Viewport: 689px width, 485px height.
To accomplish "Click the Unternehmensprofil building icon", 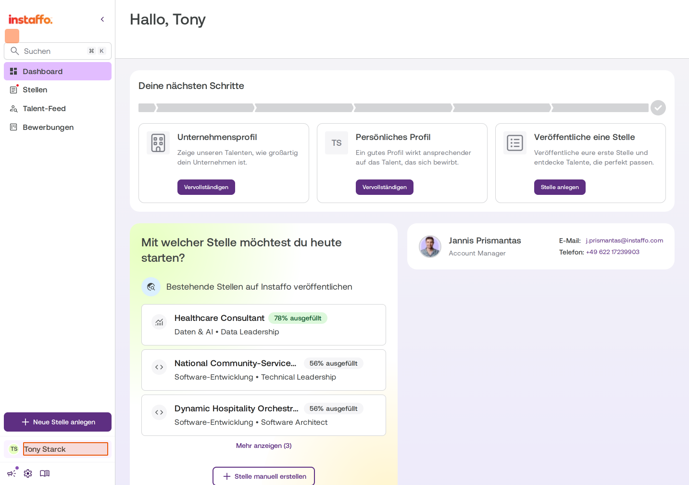I will point(158,143).
